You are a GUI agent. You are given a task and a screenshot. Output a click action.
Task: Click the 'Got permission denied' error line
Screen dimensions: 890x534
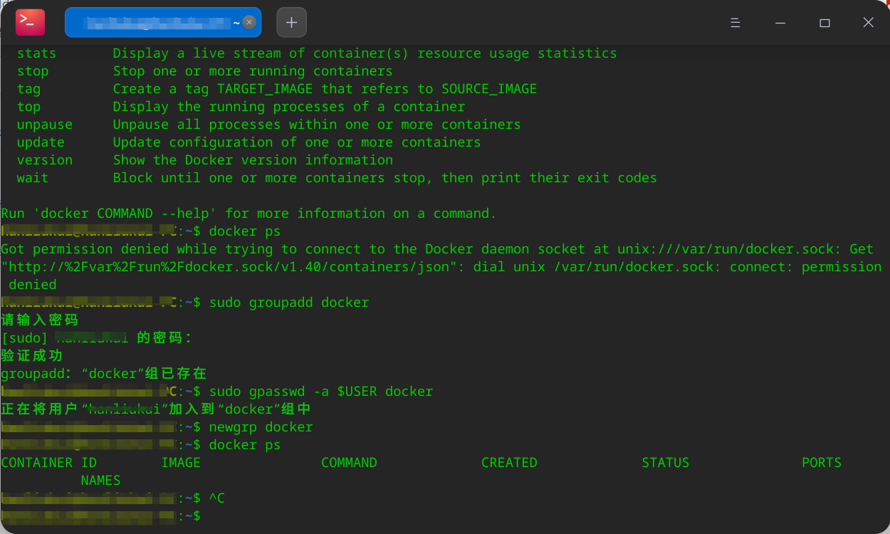[441, 267]
